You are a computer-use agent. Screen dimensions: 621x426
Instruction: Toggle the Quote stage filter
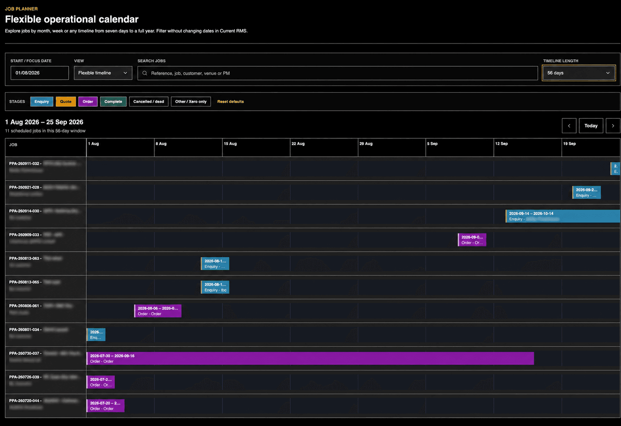66,102
